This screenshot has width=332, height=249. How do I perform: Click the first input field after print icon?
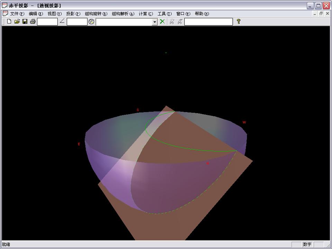tap(47, 22)
